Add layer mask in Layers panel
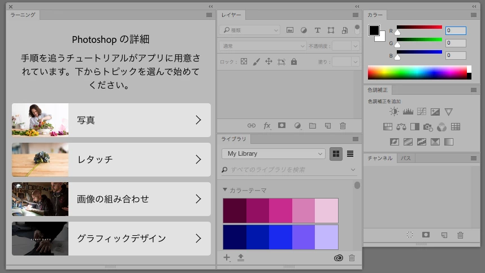 (x=282, y=125)
